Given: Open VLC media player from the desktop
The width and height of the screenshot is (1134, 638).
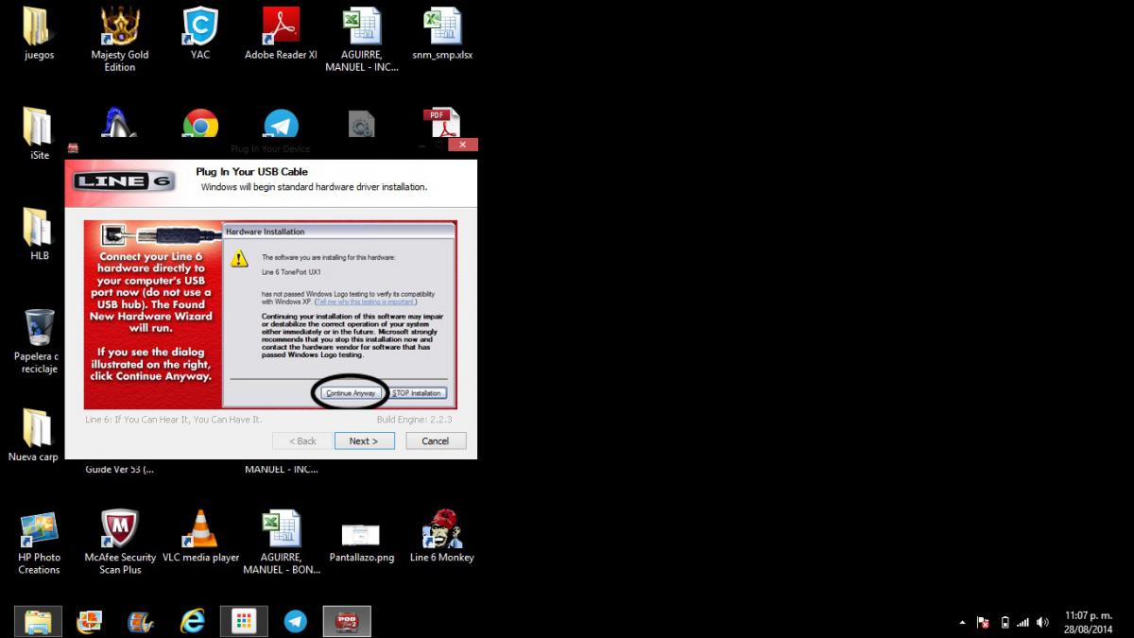Looking at the screenshot, I should 200,529.
